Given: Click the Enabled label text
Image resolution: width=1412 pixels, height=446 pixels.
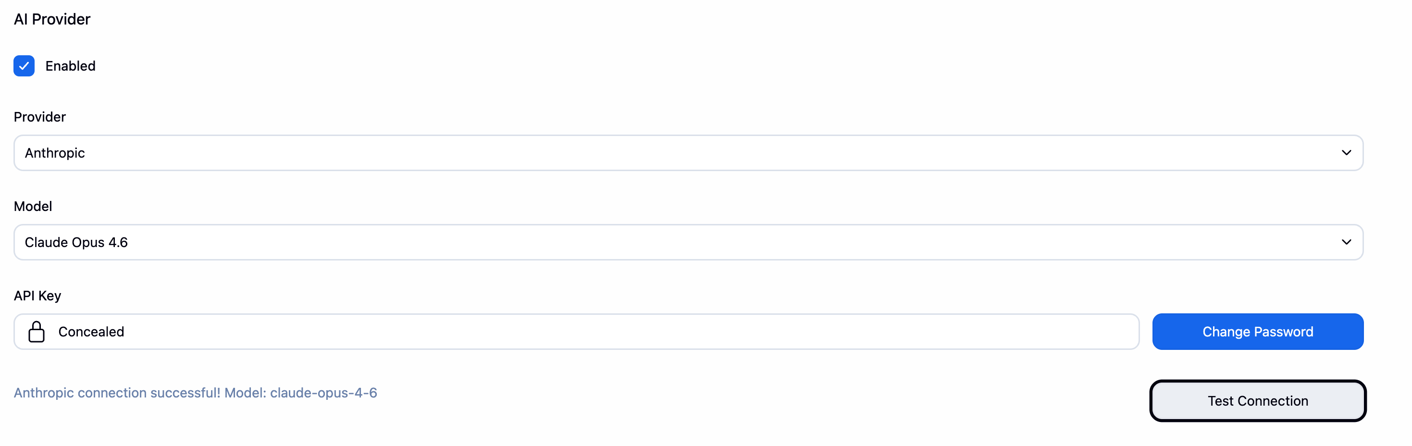Looking at the screenshot, I should tap(70, 66).
